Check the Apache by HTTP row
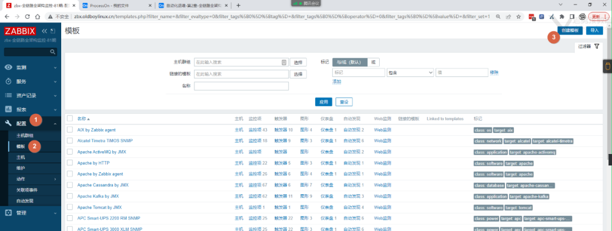This screenshot has width=612, height=231. coord(70,162)
